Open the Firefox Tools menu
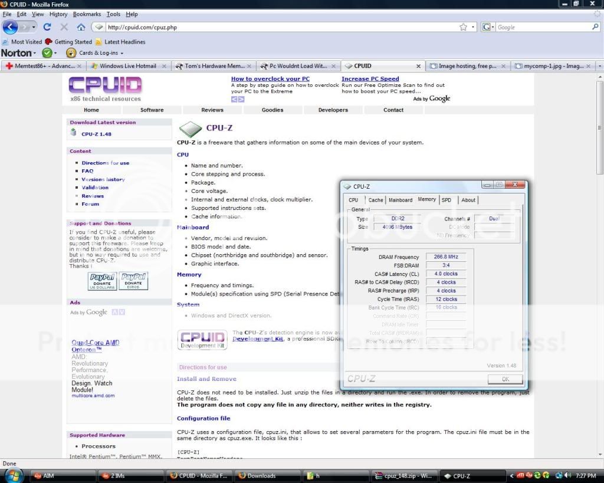The width and height of the screenshot is (604, 483). (113, 14)
